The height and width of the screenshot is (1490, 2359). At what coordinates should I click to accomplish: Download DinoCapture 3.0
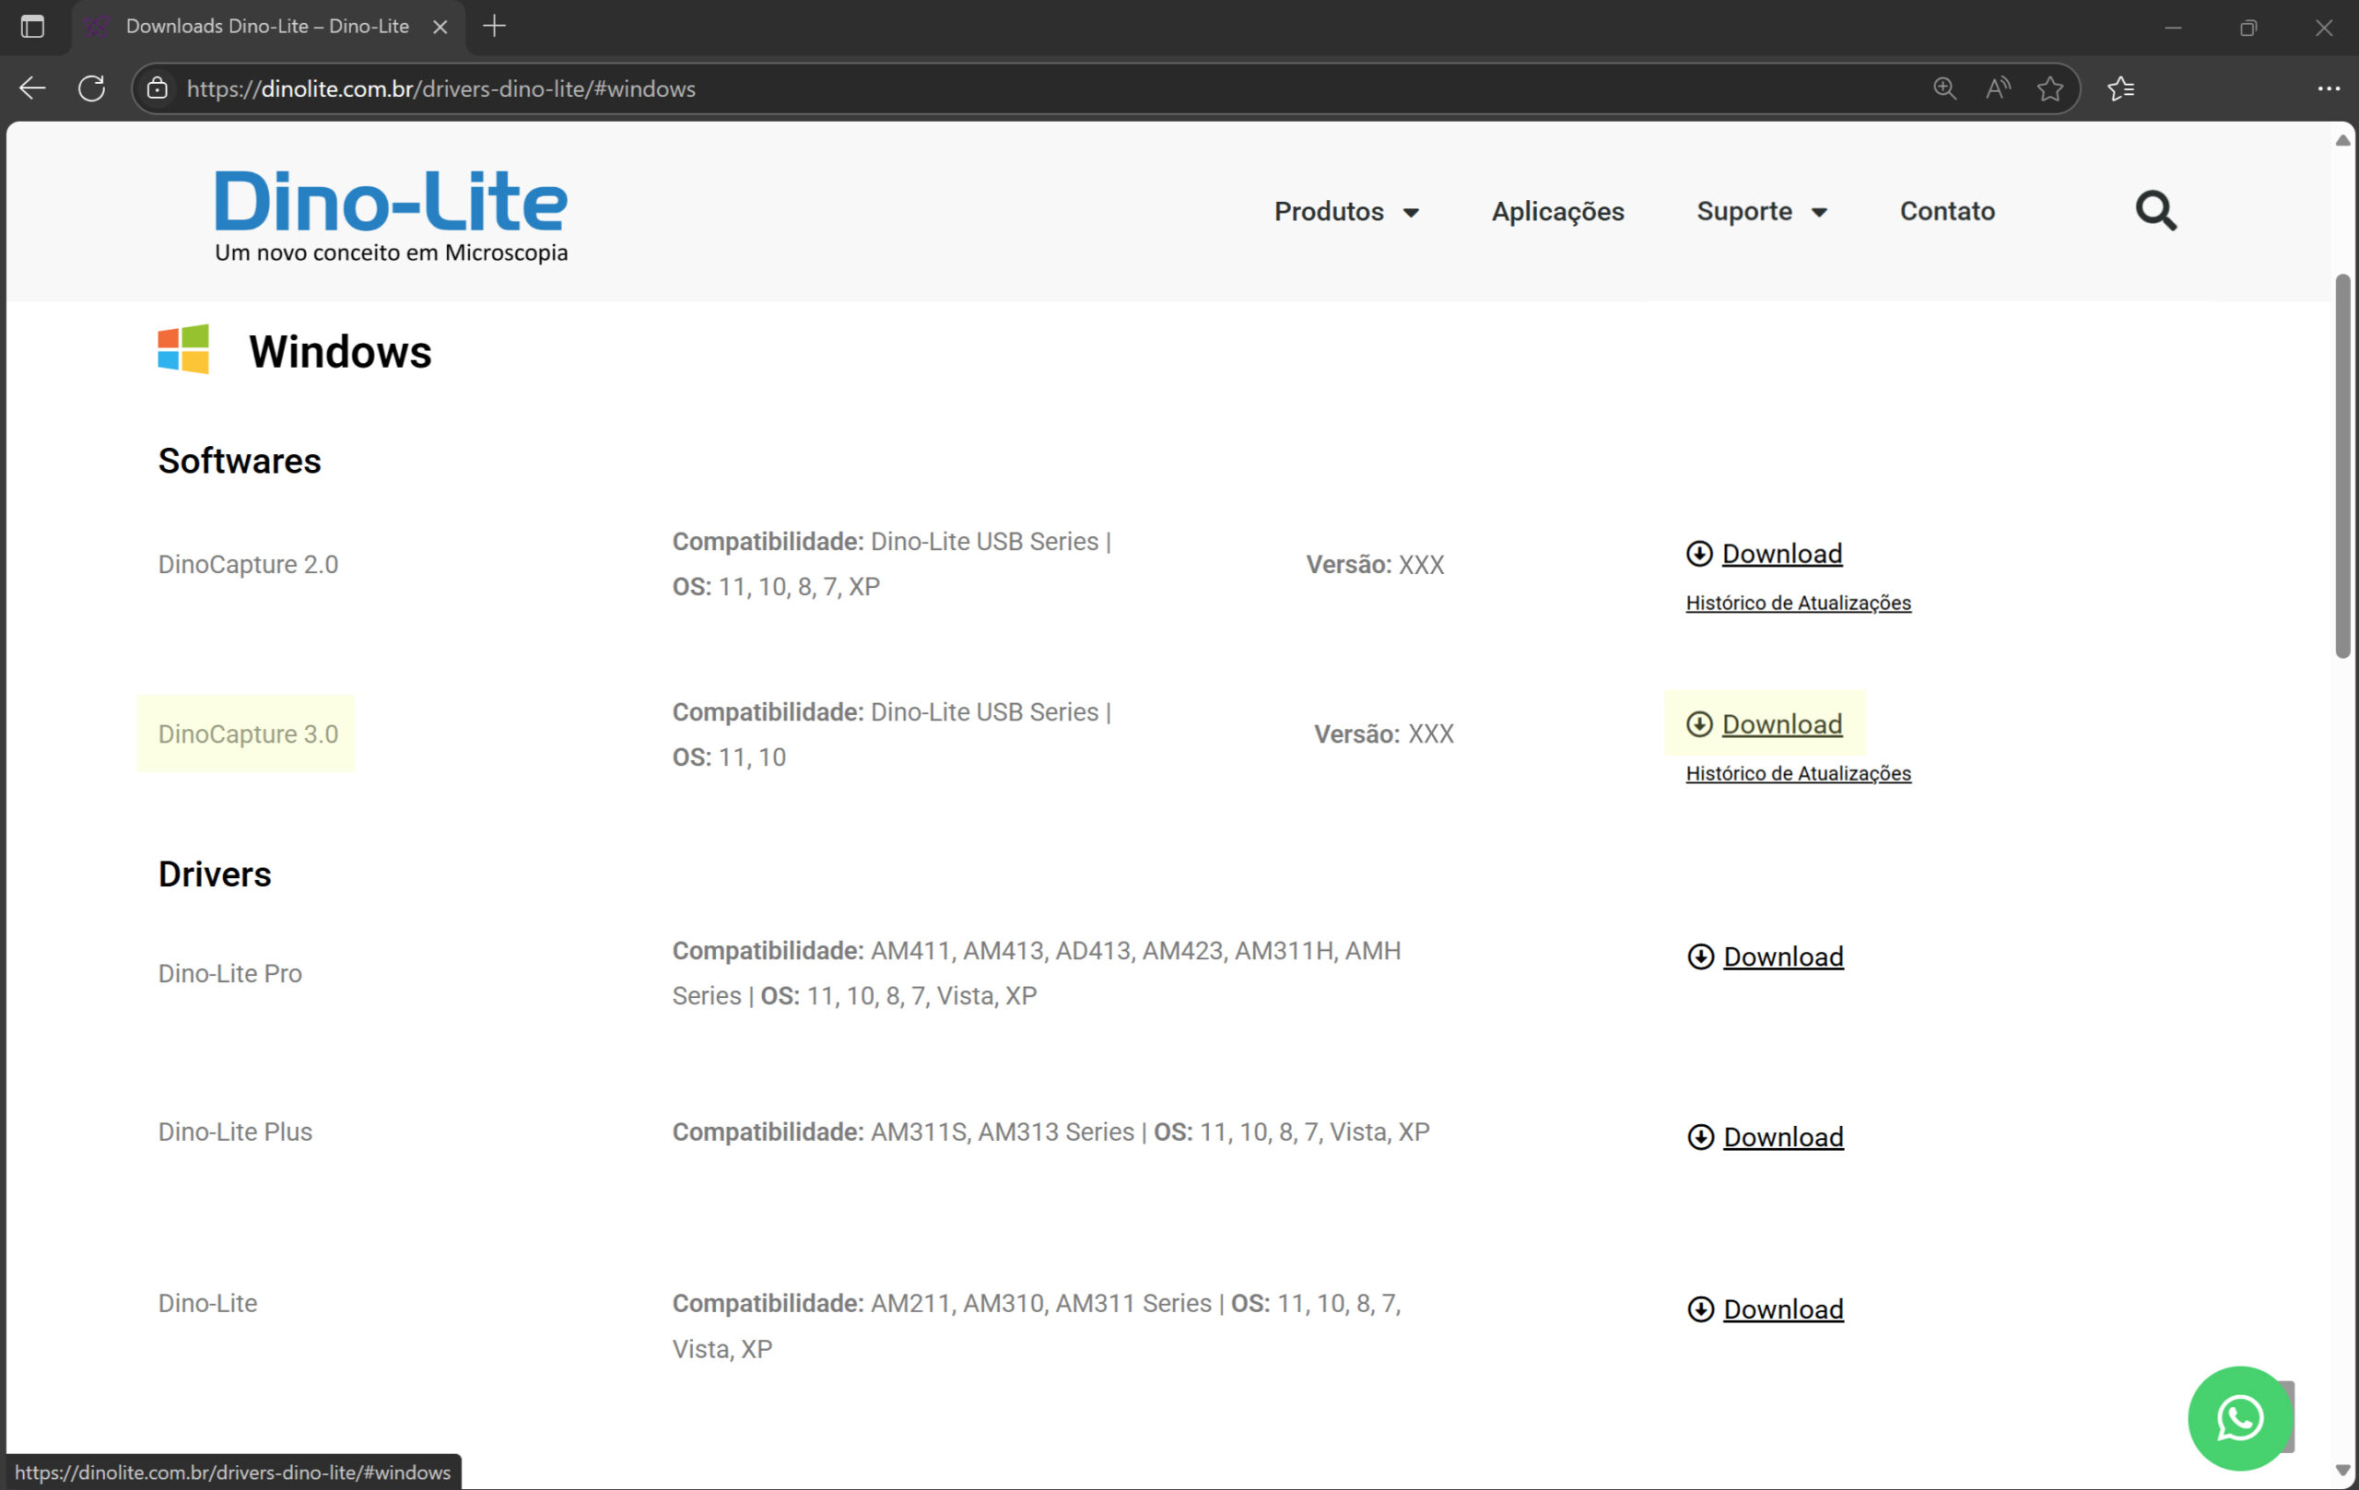pyautogui.click(x=1782, y=724)
